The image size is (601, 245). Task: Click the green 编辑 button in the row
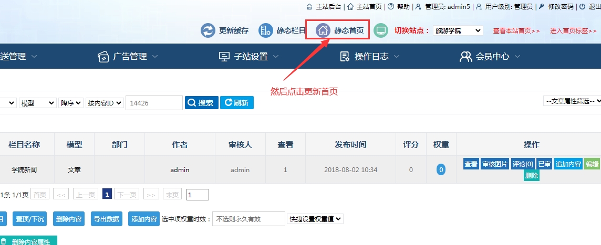tap(592, 164)
